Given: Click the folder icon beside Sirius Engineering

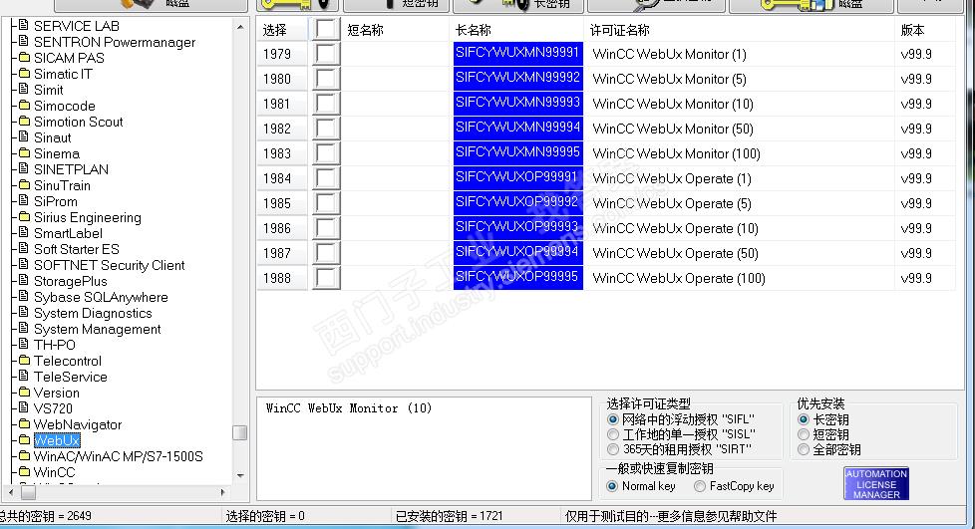Looking at the screenshot, I should 24,217.
